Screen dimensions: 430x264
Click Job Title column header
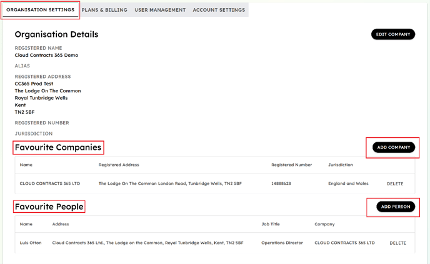pos(271,224)
